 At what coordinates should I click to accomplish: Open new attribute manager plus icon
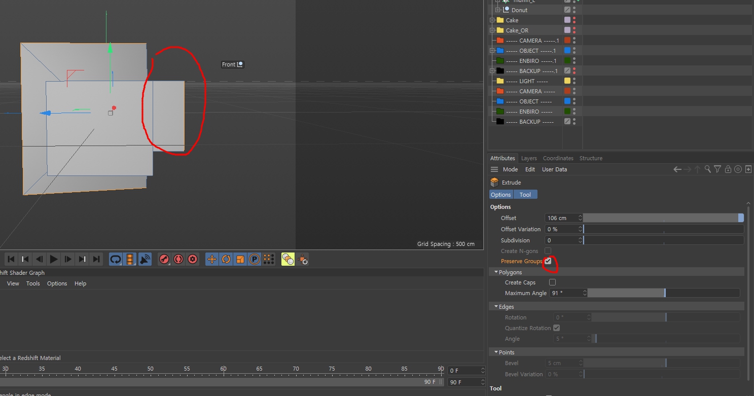pyautogui.click(x=748, y=169)
